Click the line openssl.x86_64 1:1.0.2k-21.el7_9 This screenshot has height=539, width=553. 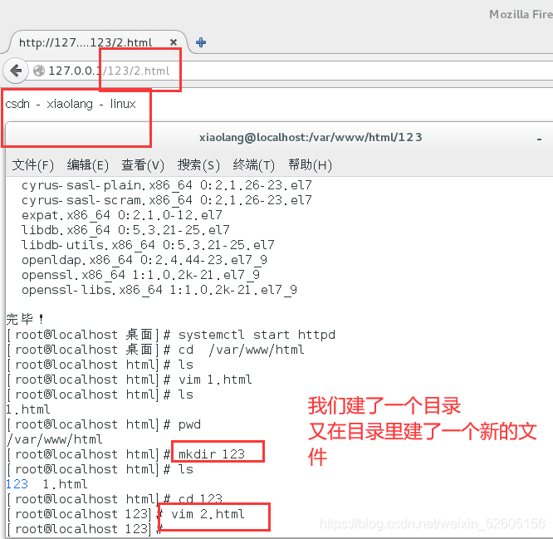coord(140,275)
